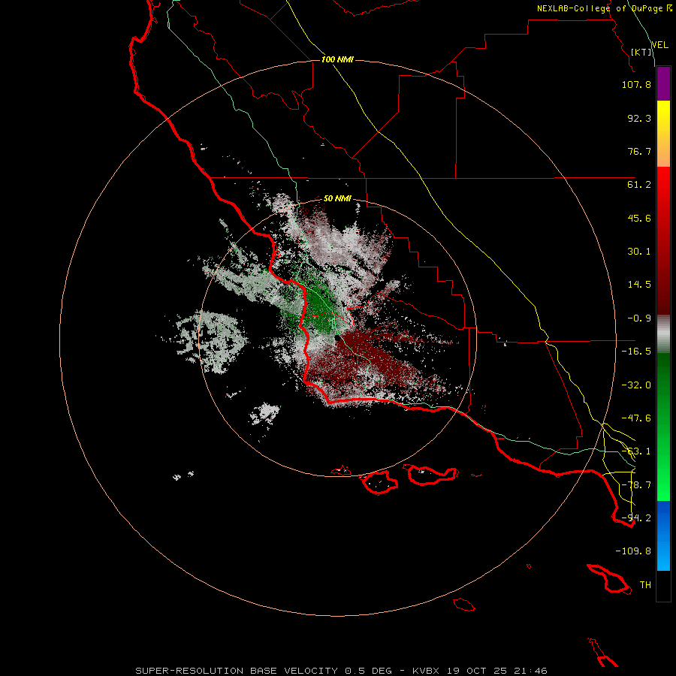
Task: Click the black radar site dot at map center
Action: 338,339
